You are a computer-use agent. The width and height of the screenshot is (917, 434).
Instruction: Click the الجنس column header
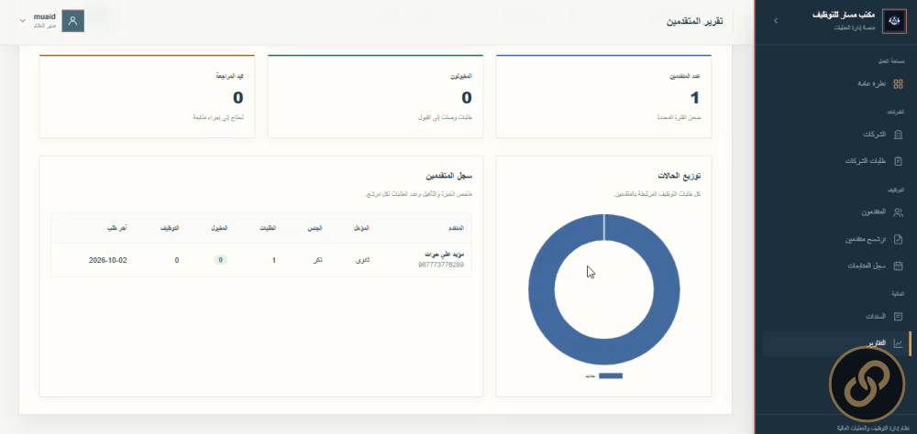point(315,228)
